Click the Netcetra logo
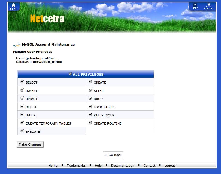Screen dimensions: 221x174 [47, 19]
